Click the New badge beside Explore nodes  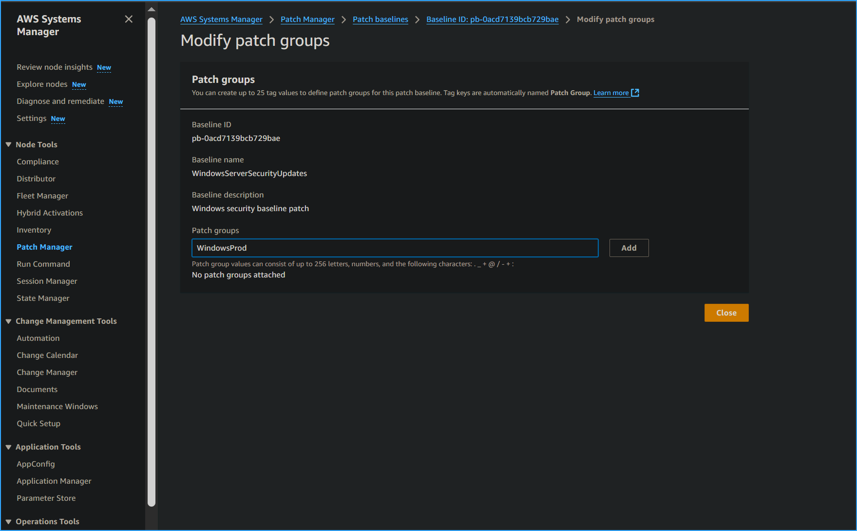pyautogui.click(x=79, y=84)
